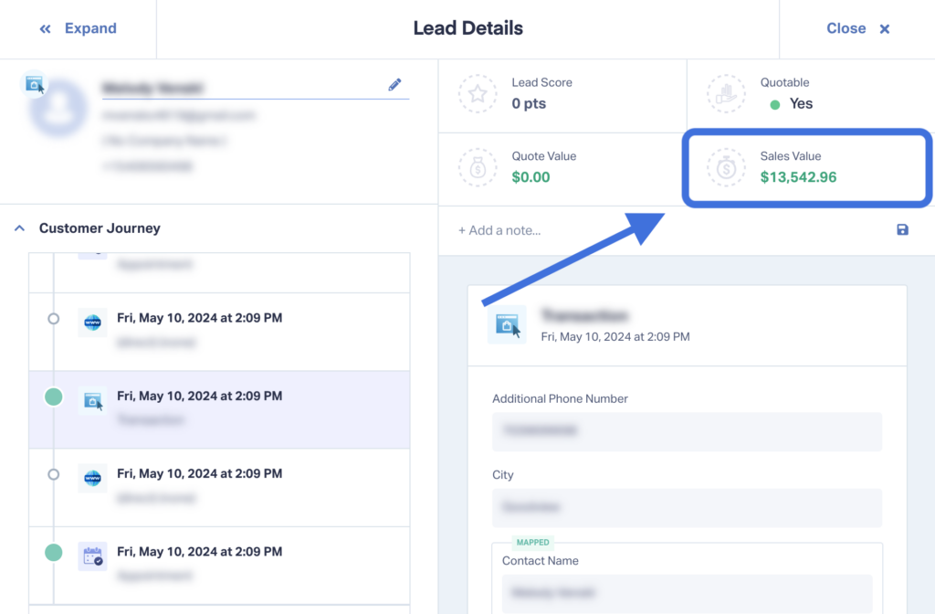Click the Additional Phone Number field
This screenshot has width=935, height=614.
(687, 431)
